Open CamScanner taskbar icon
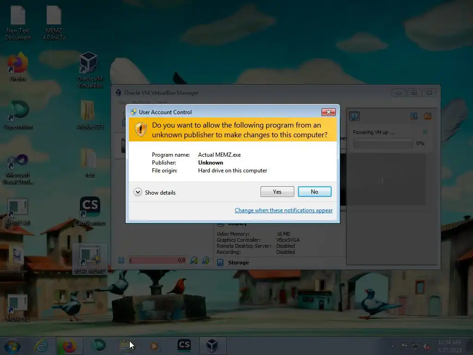Viewport: 473px width, 355px height. [184, 345]
